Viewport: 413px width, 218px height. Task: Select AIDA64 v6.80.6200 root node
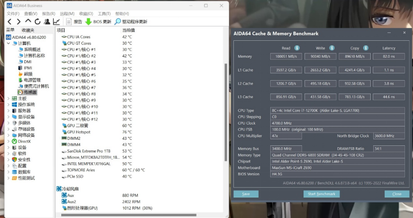tap(26, 37)
